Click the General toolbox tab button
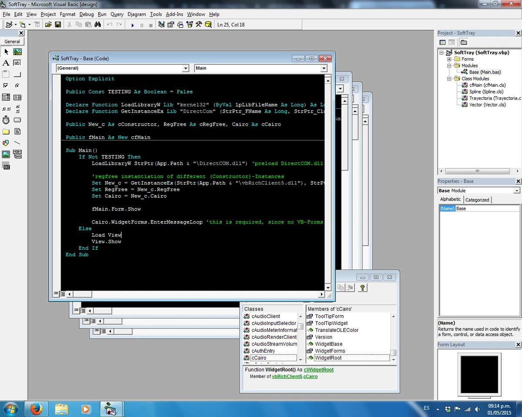Image resolution: width=522 pixels, height=417 pixels. point(12,42)
